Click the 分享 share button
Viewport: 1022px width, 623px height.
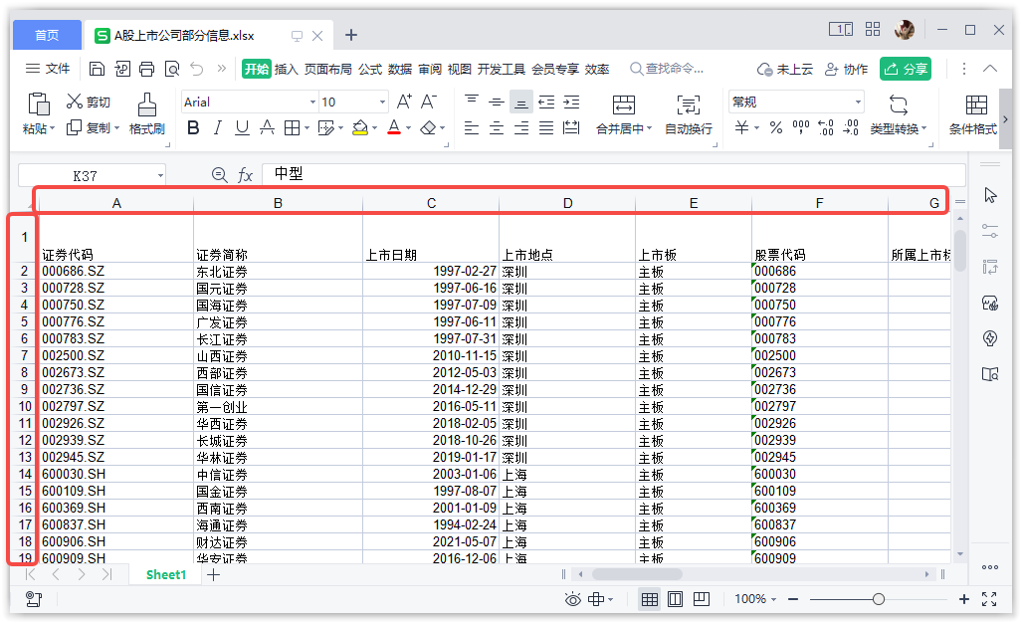906,69
